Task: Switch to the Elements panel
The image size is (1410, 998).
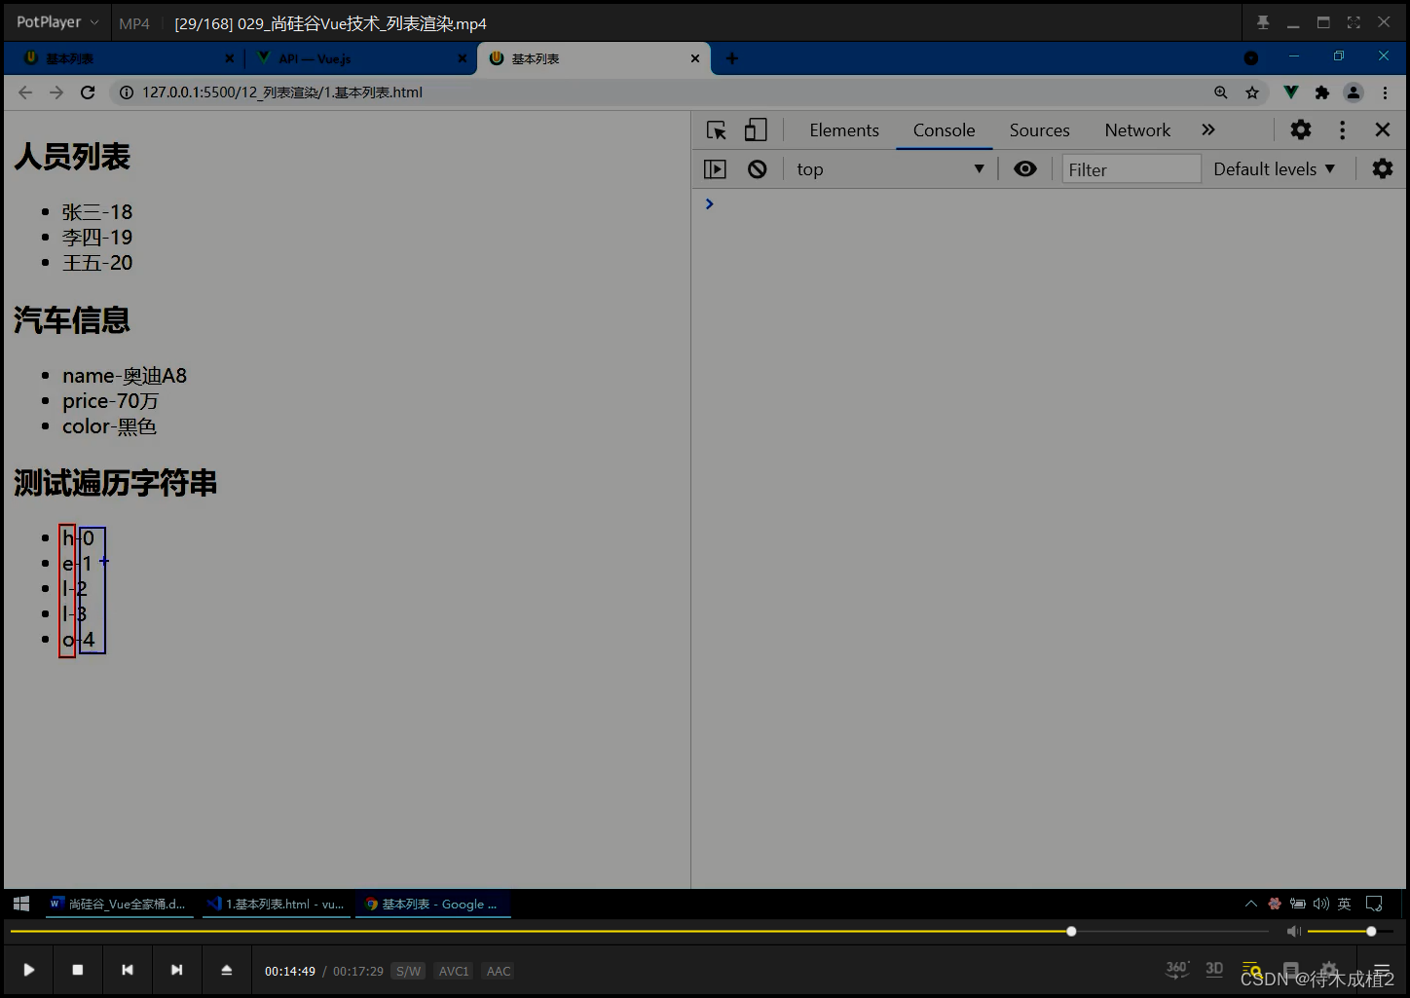Action: (x=844, y=130)
